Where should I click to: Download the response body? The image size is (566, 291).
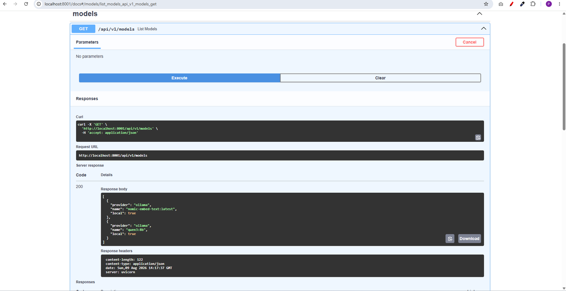469,239
